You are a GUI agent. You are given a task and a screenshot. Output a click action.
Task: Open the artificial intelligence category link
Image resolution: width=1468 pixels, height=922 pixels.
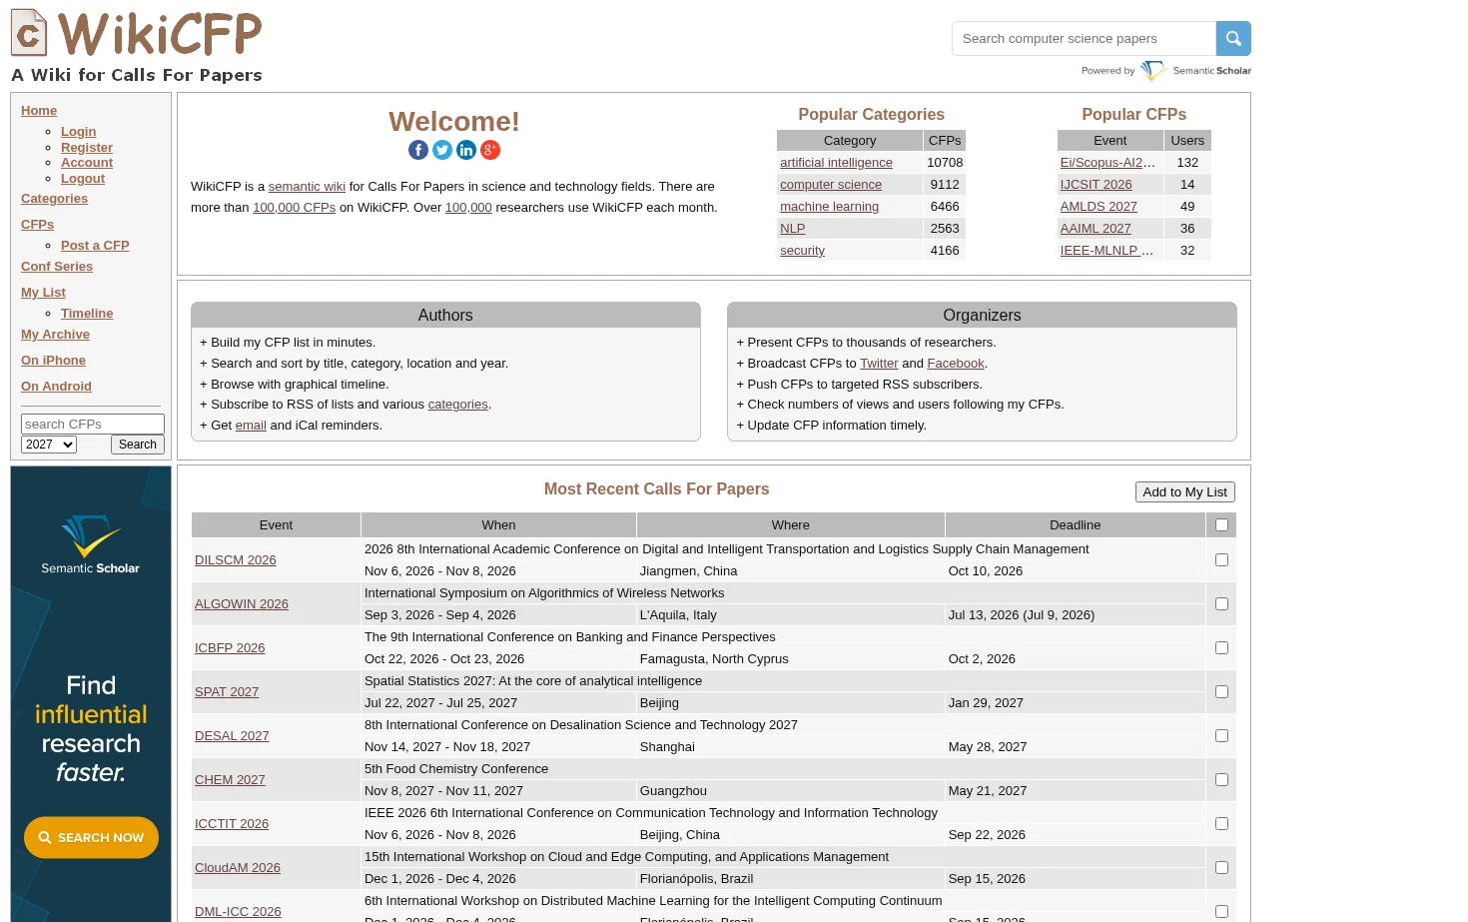pyautogui.click(x=836, y=163)
